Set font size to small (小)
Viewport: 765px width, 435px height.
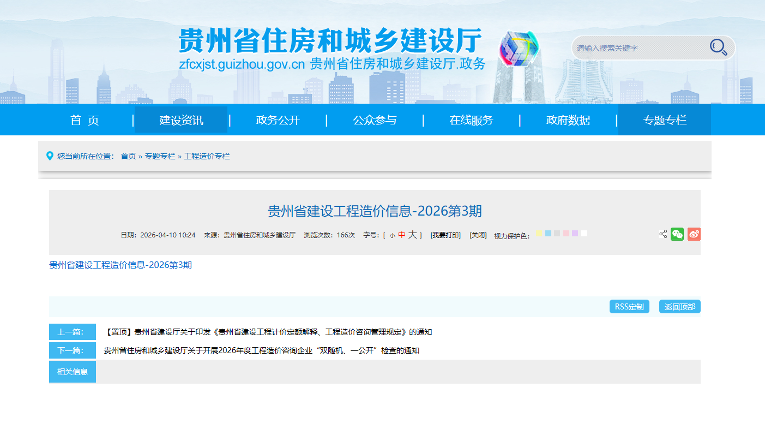click(x=392, y=235)
